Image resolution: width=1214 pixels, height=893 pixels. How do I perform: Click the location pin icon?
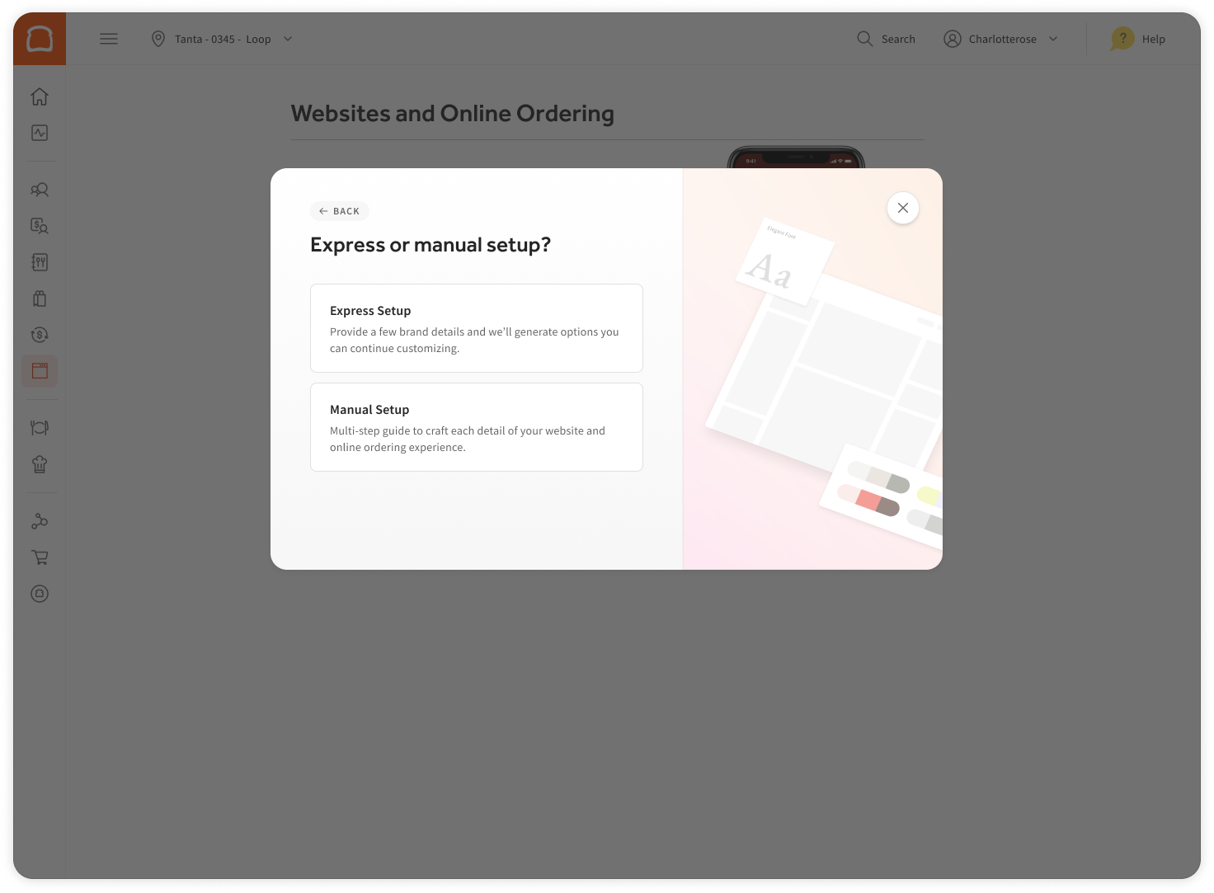pyautogui.click(x=158, y=39)
